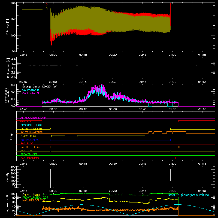Click the 00:45 time label under modulation plot
Image resolution: width=218 pixels, height=218 pixels.
click(143, 109)
